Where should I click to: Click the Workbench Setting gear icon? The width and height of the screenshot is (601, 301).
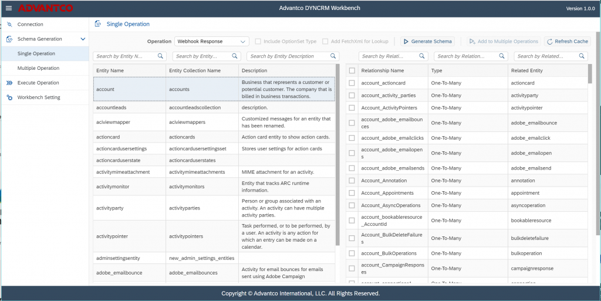pyautogui.click(x=9, y=97)
